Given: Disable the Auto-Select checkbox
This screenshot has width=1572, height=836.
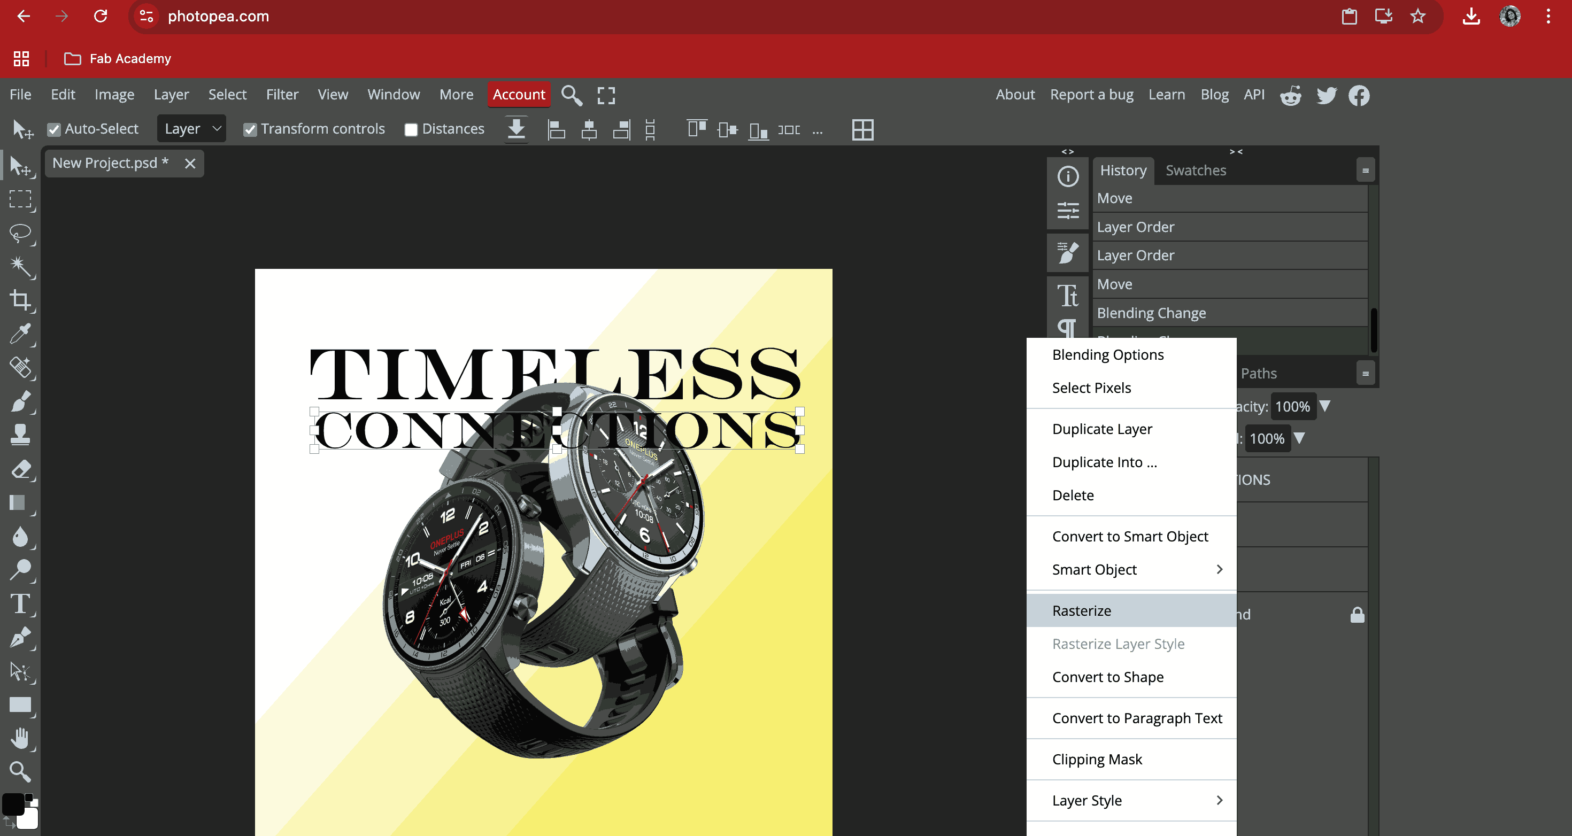Looking at the screenshot, I should click(55, 129).
